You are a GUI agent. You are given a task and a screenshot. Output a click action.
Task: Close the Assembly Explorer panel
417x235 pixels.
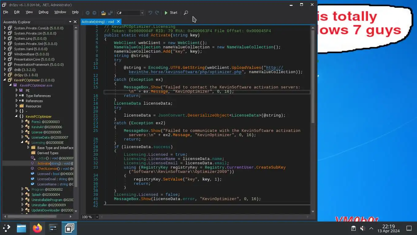[75, 22]
